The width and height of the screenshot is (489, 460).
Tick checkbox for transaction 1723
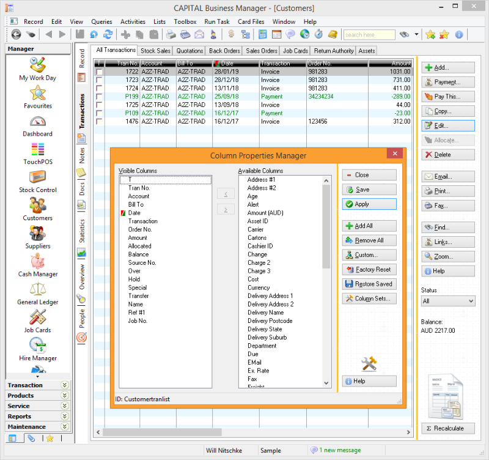[99, 80]
